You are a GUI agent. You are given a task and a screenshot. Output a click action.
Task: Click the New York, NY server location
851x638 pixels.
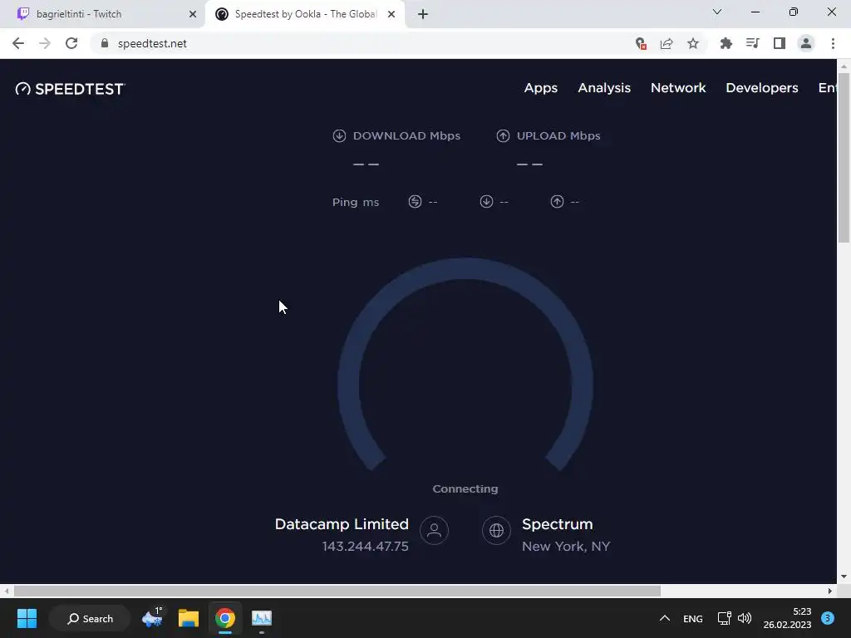[x=566, y=547]
